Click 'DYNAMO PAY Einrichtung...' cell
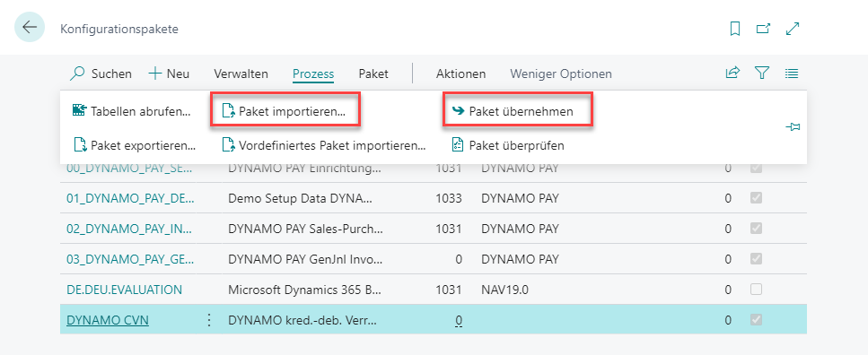Image resolution: width=868 pixels, height=355 pixels. pos(303,169)
